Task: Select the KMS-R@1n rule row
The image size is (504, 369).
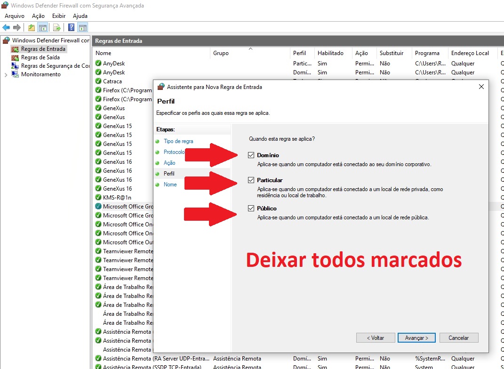Action: [117, 197]
